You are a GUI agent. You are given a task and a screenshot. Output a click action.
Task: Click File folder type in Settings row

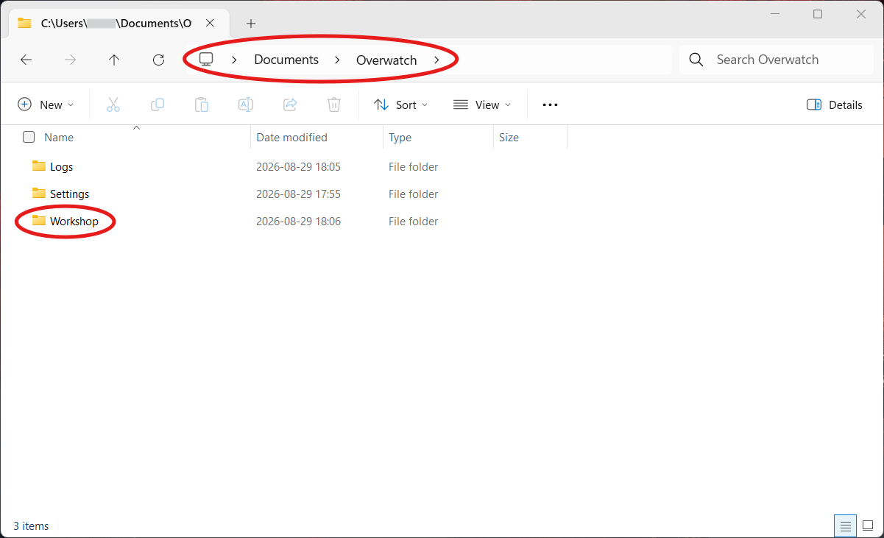[414, 194]
